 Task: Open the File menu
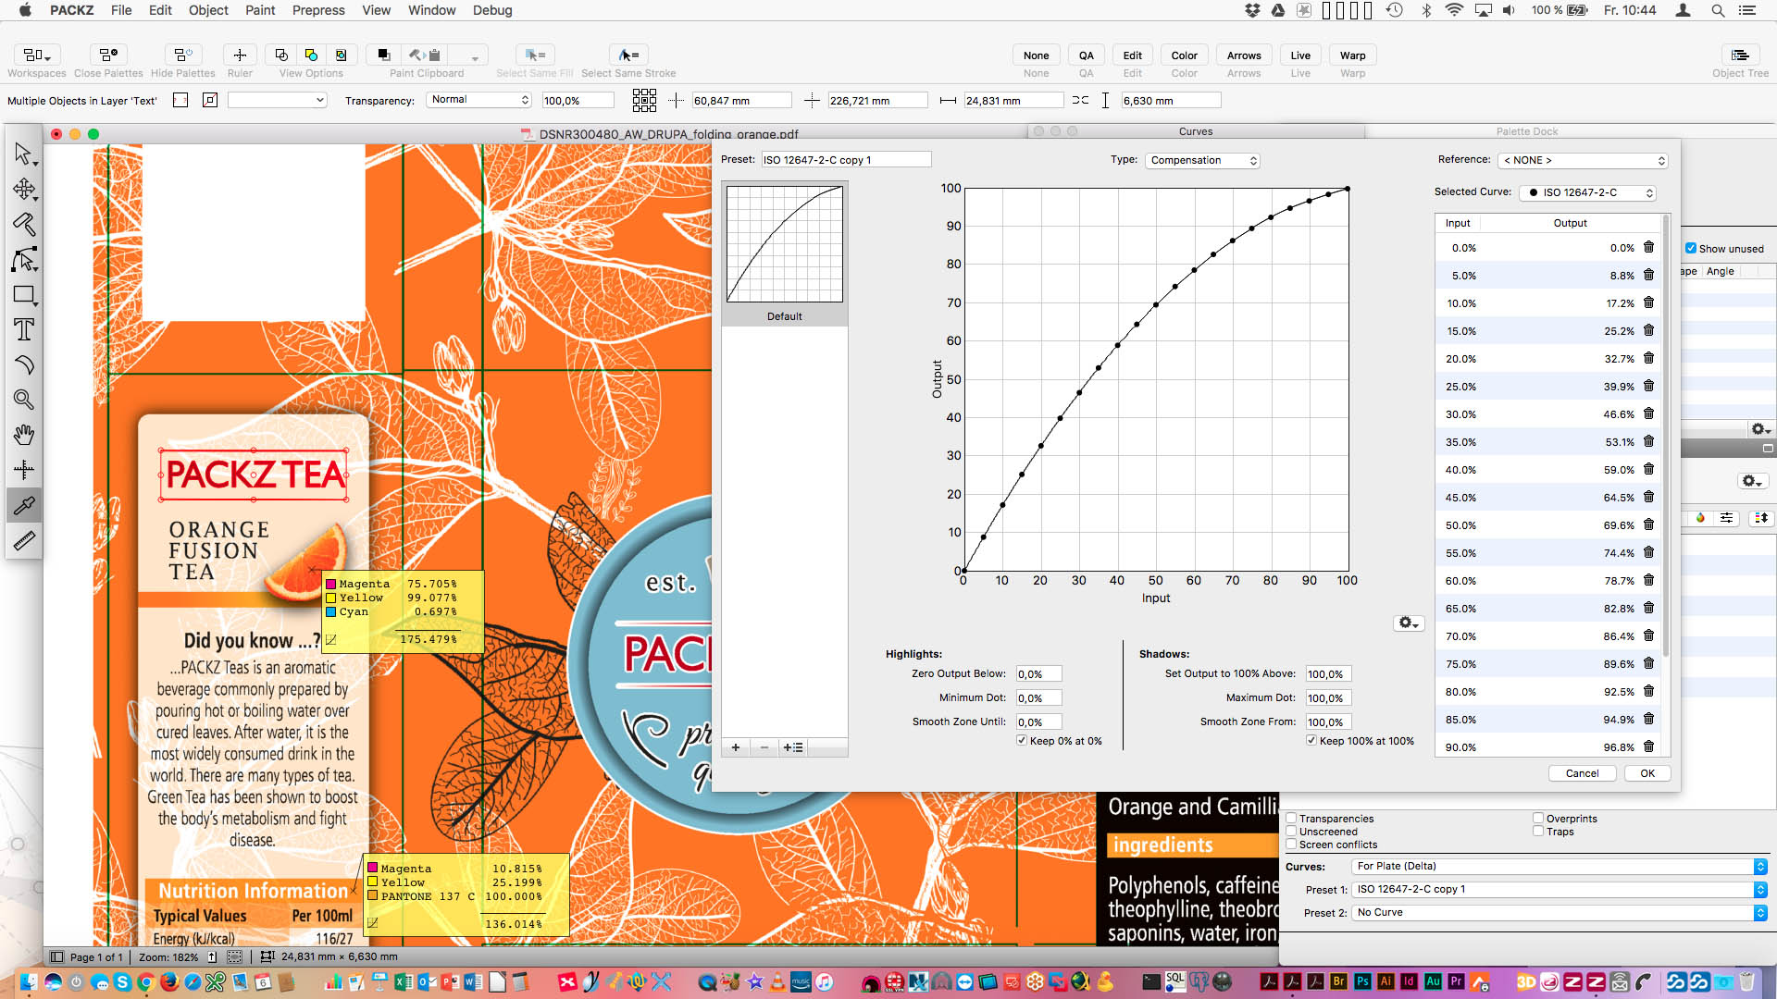coord(121,10)
